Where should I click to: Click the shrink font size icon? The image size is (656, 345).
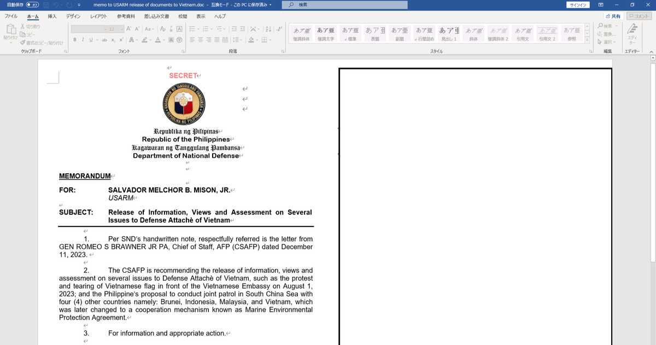(137, 28)
